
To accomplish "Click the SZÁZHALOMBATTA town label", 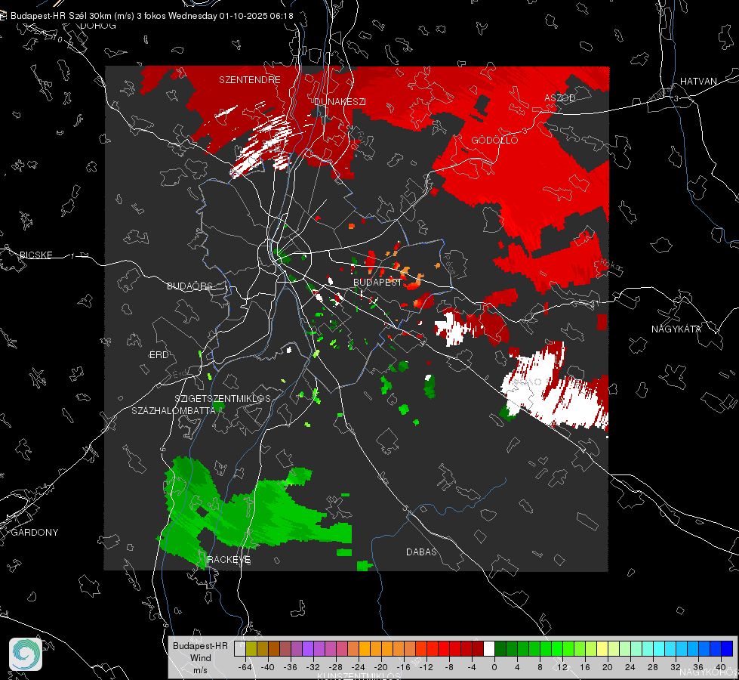I will pyautogui.click(x=173, y=410).
